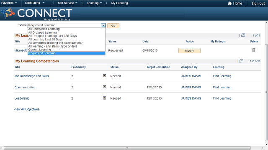Click the Home house icon

click(230, 3)
